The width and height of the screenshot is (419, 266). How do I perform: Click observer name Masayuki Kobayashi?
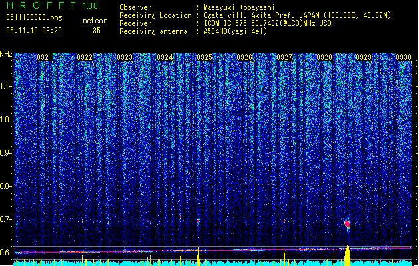point(238,7)
